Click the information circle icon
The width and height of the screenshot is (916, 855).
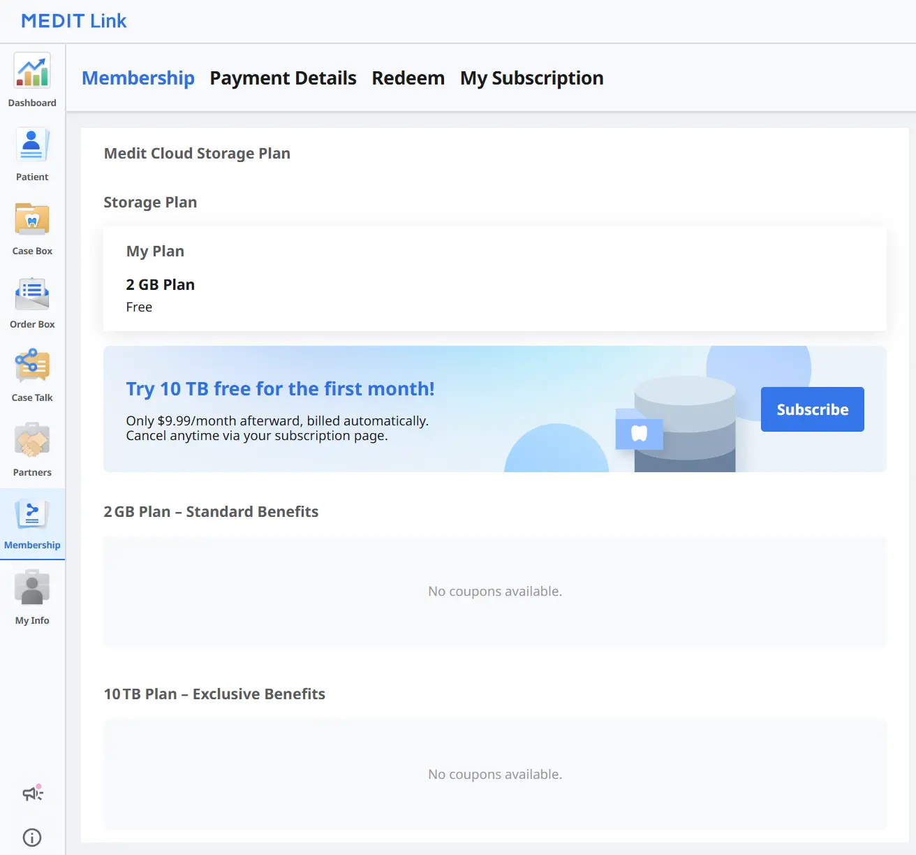point(32,837)
